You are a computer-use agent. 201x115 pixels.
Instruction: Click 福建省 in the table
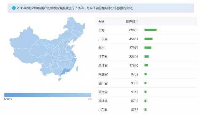[x=103, y=101]
